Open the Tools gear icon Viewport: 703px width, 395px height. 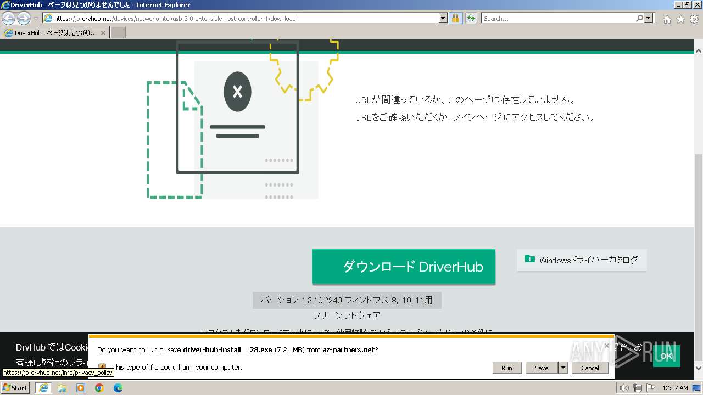tap(694, 19)
